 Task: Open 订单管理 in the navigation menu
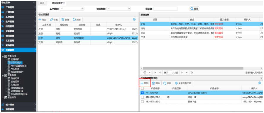(x=18, y=7)
